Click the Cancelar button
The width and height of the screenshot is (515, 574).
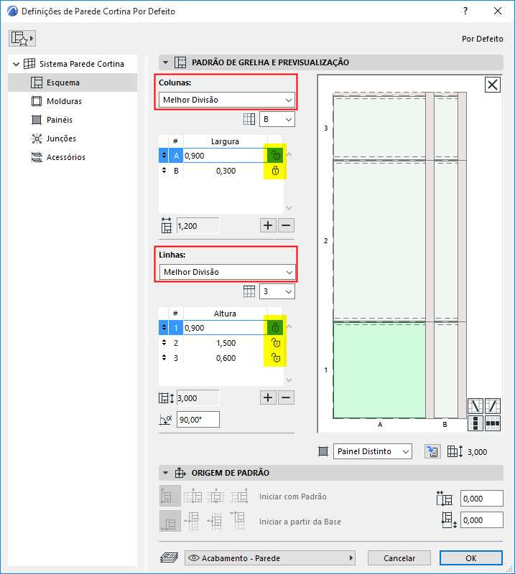point(399,558)
